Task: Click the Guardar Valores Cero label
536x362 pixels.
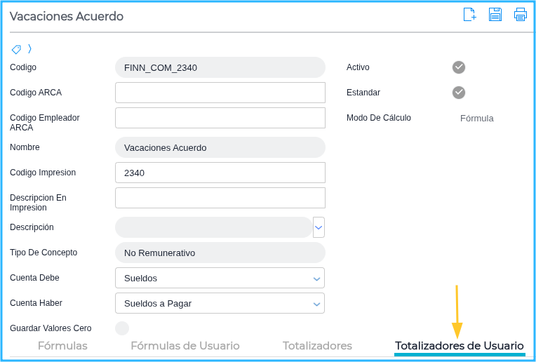Action: click(51, 328)
